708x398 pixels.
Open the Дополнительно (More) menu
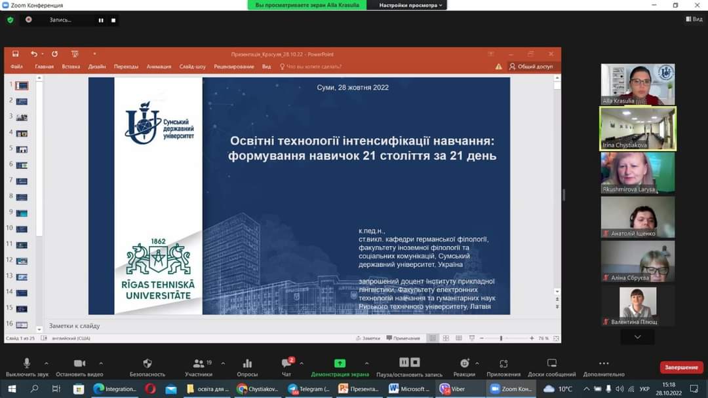(x=603, y=364)
